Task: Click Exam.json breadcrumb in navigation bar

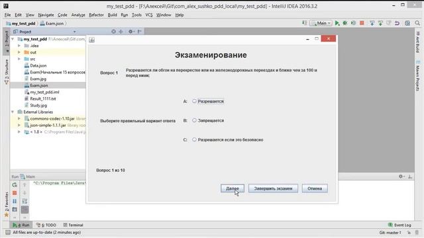Action: [52, 24]
